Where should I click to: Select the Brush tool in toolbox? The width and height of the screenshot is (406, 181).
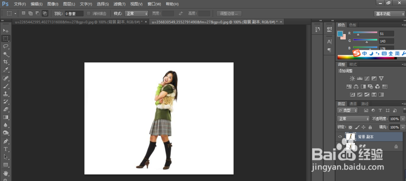pyautogui.click(x=6, y=86)
